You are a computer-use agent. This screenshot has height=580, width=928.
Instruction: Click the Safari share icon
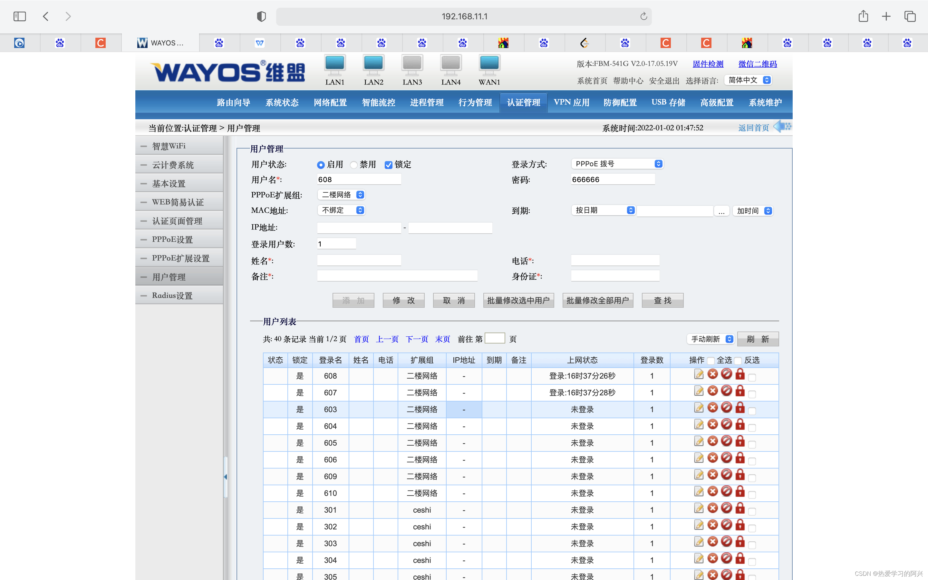[x=863, y=16]
